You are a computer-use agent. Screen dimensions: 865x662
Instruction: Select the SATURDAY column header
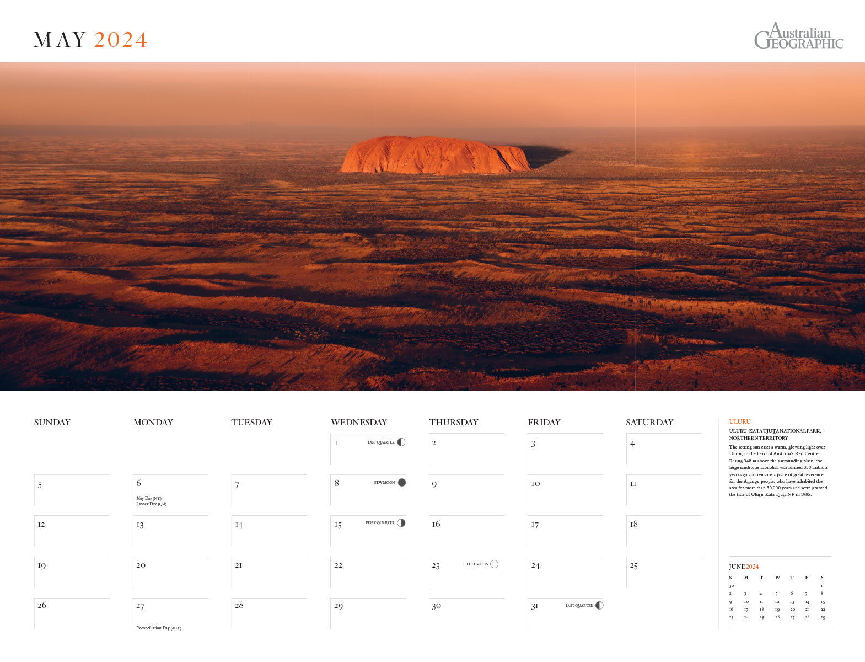[x=649, y=422]
